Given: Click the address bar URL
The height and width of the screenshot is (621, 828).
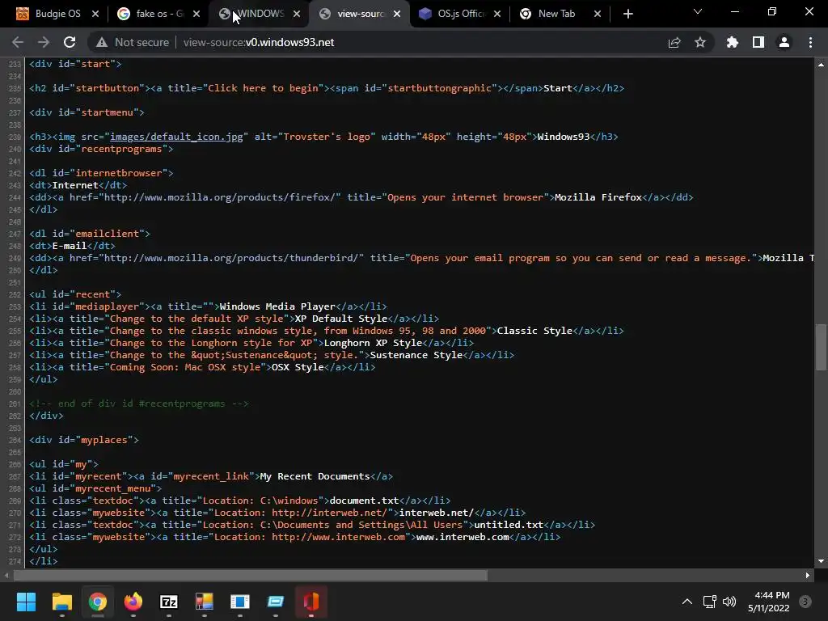Looking at the screenshot, I should (x=259, y=42).
